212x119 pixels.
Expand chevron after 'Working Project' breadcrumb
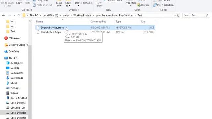(x=93, y=16)
